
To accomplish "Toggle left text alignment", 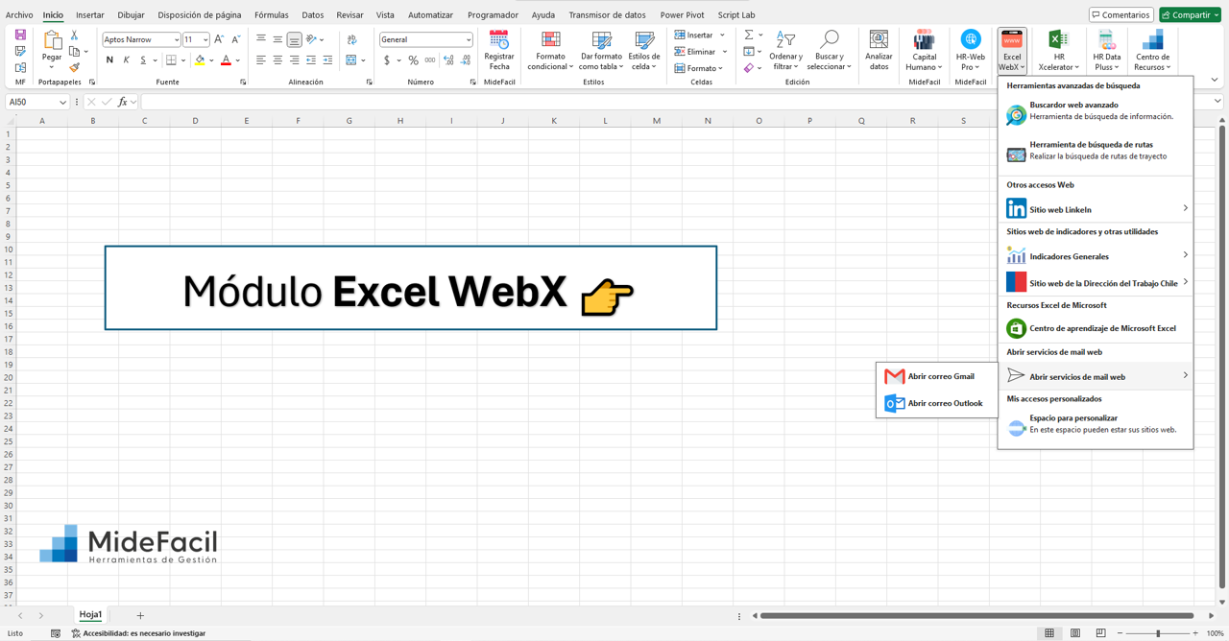I will click(x=261, y=59).
